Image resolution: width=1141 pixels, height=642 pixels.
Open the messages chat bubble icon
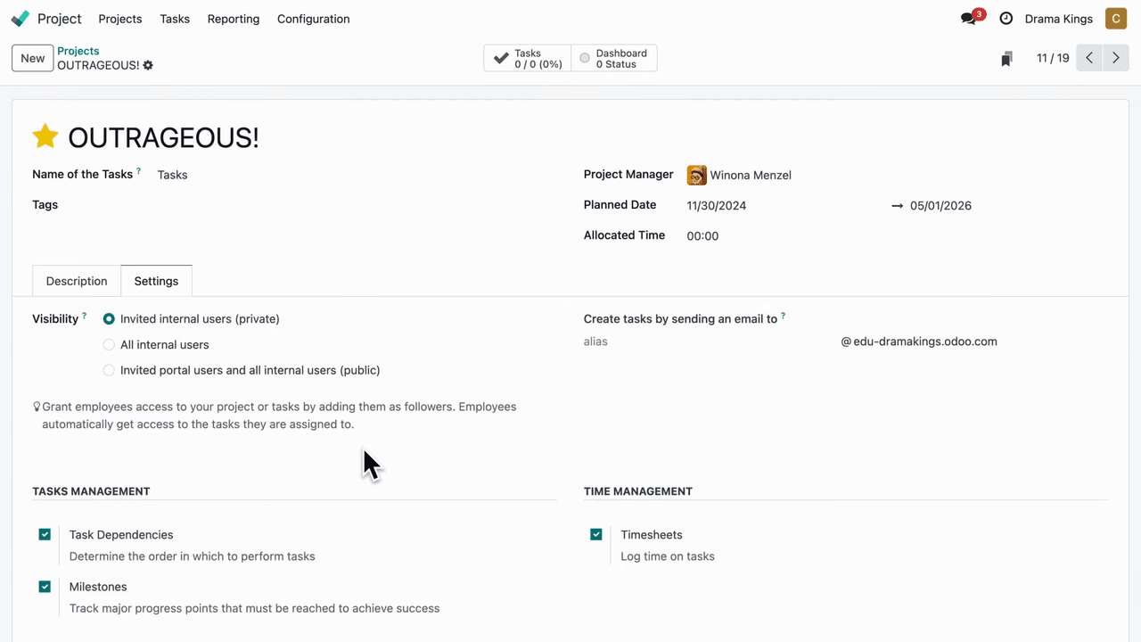969,19
